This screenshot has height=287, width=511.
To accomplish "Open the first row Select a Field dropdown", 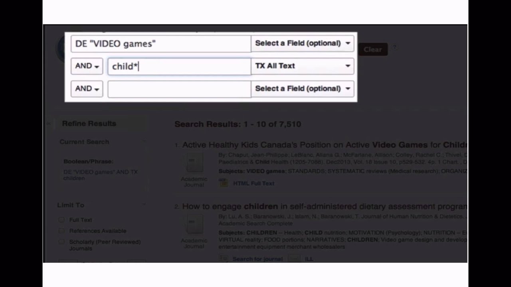I will tap(303, 43).
